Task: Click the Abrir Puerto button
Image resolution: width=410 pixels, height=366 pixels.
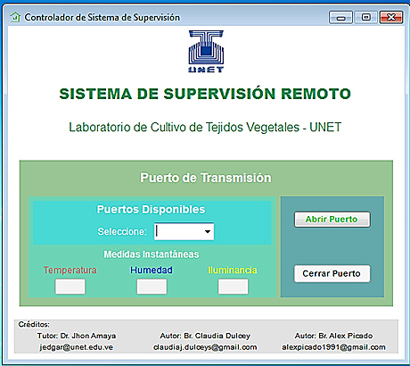Action: click(x=332, y=220)
